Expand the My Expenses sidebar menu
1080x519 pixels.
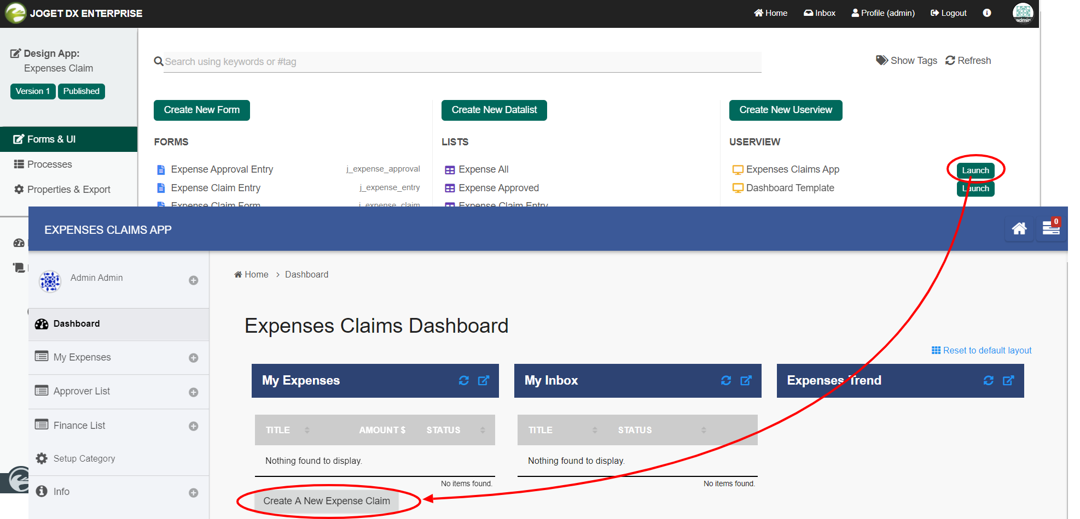tap(193, 358)
